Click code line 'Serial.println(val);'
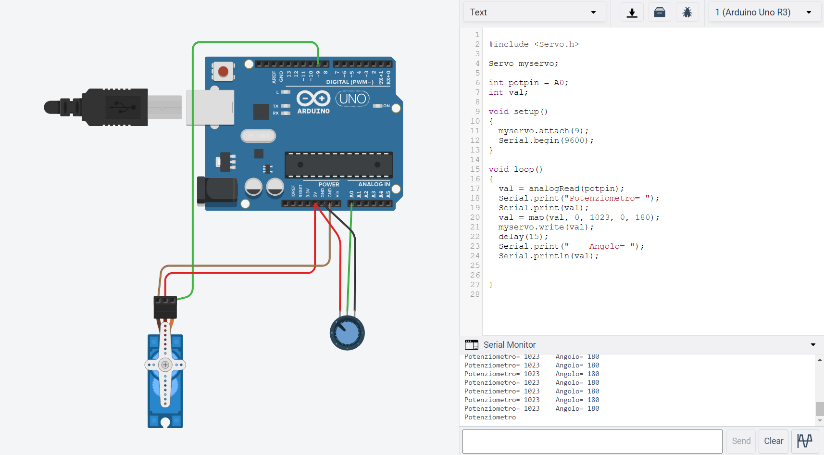824x455 pixels. tap(549, 256)
